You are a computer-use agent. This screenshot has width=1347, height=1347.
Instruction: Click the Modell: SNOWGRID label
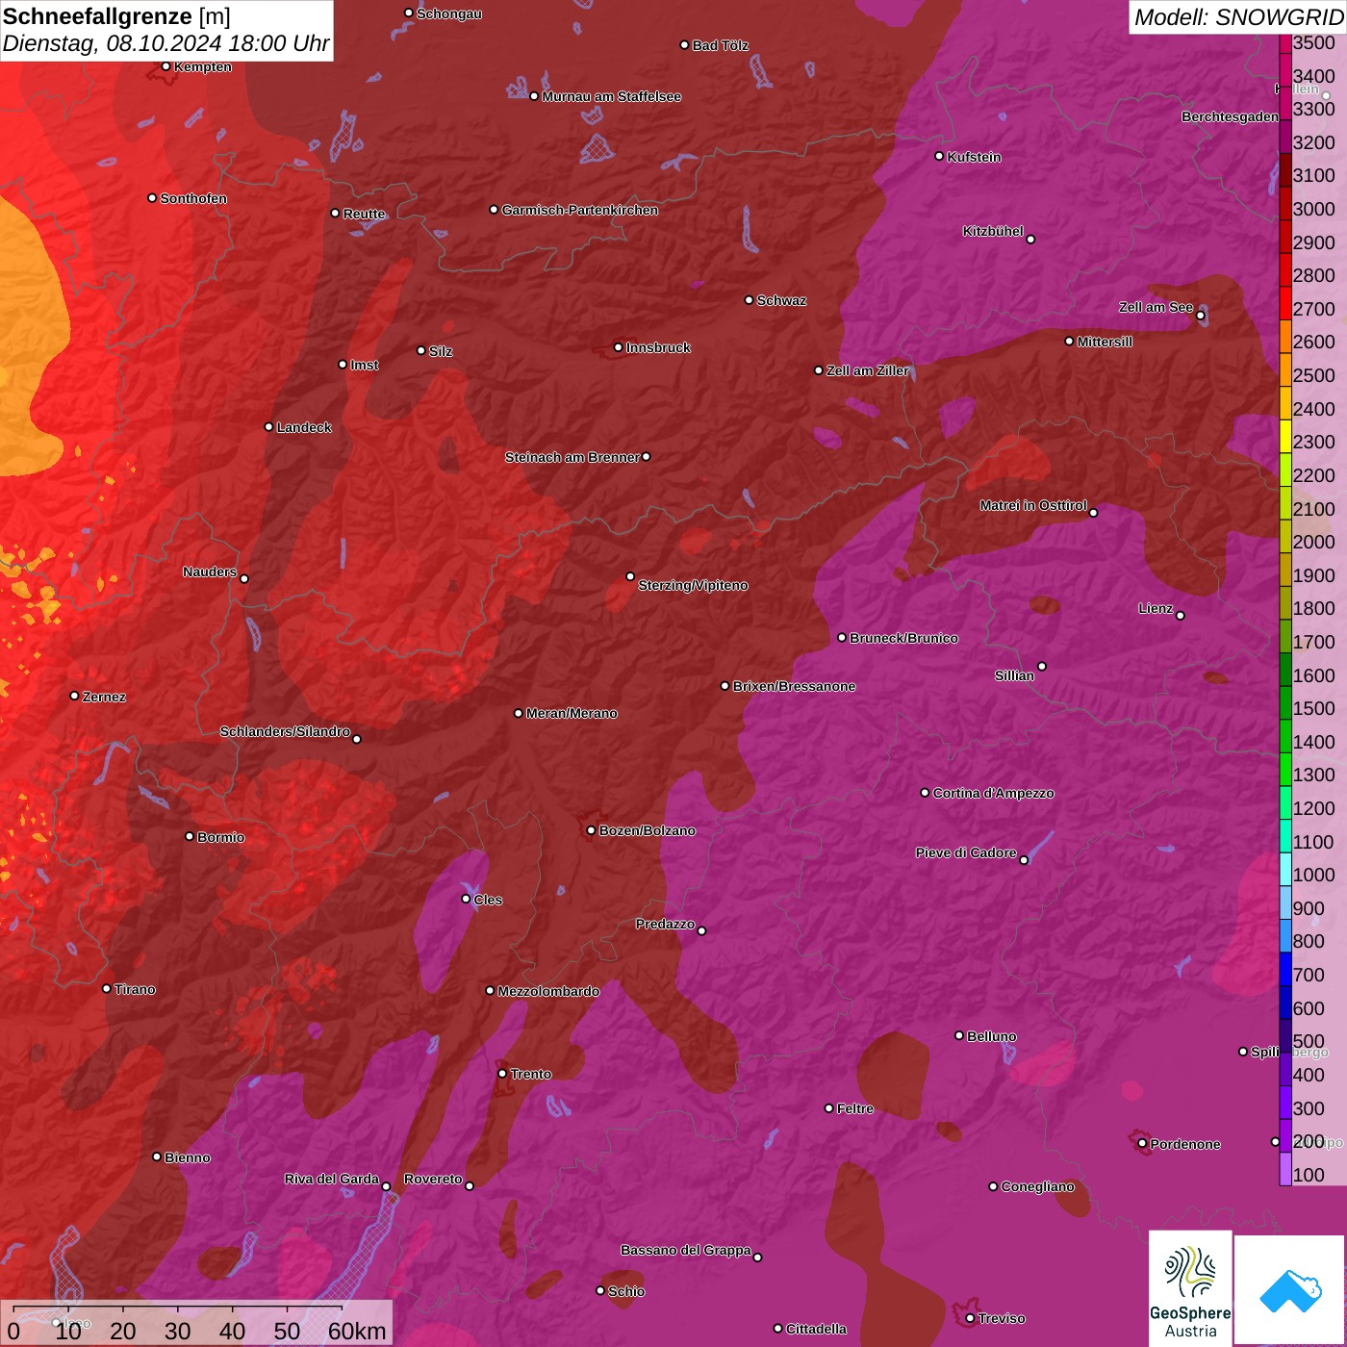pos(1238,17)
